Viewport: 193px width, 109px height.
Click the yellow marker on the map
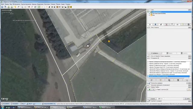click(109, 41)
